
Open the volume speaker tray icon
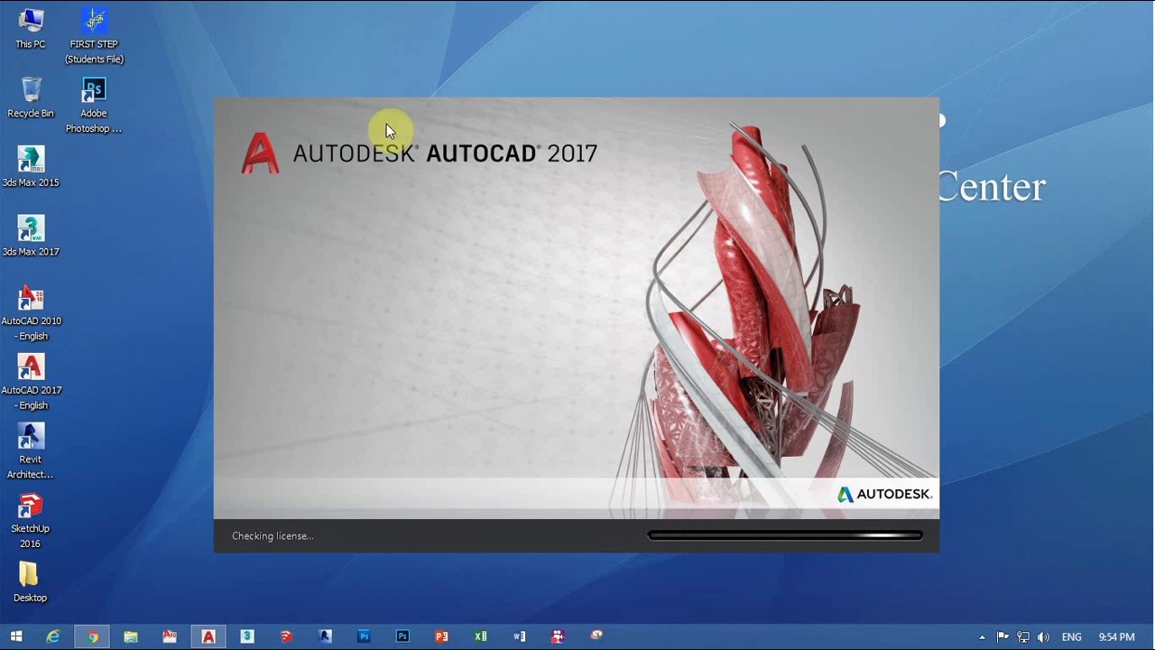coord(1044,636)
